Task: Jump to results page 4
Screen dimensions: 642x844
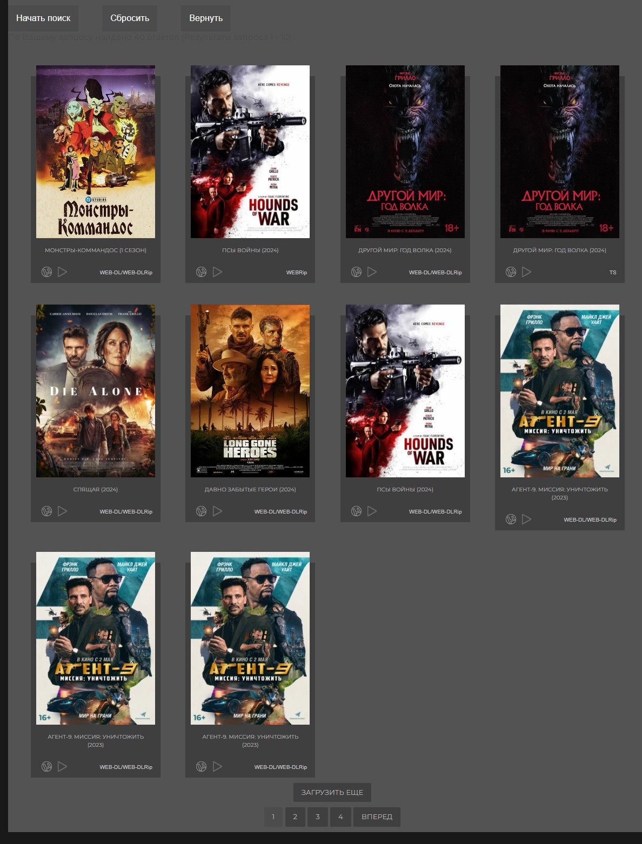Action: 340,817
